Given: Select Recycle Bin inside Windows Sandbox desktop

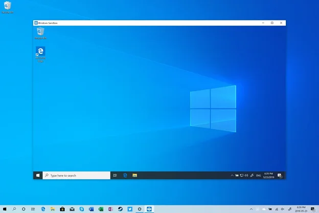Looking at the screenshot, I should 40,33.
